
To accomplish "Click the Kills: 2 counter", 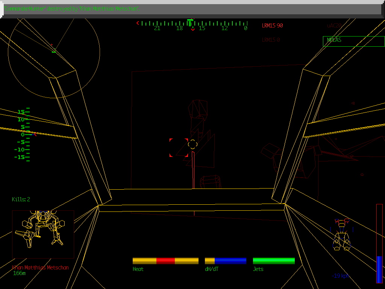I will pyautogui.click(x=21, y=199).
